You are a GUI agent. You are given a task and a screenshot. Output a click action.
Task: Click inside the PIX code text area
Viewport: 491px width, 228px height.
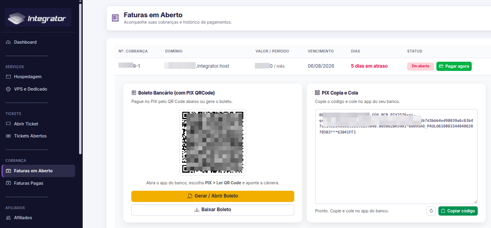(x=396, y=156)
